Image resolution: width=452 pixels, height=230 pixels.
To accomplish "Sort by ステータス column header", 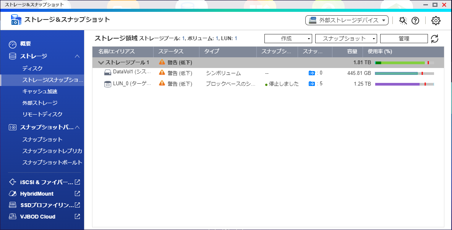I will [177, 52].
